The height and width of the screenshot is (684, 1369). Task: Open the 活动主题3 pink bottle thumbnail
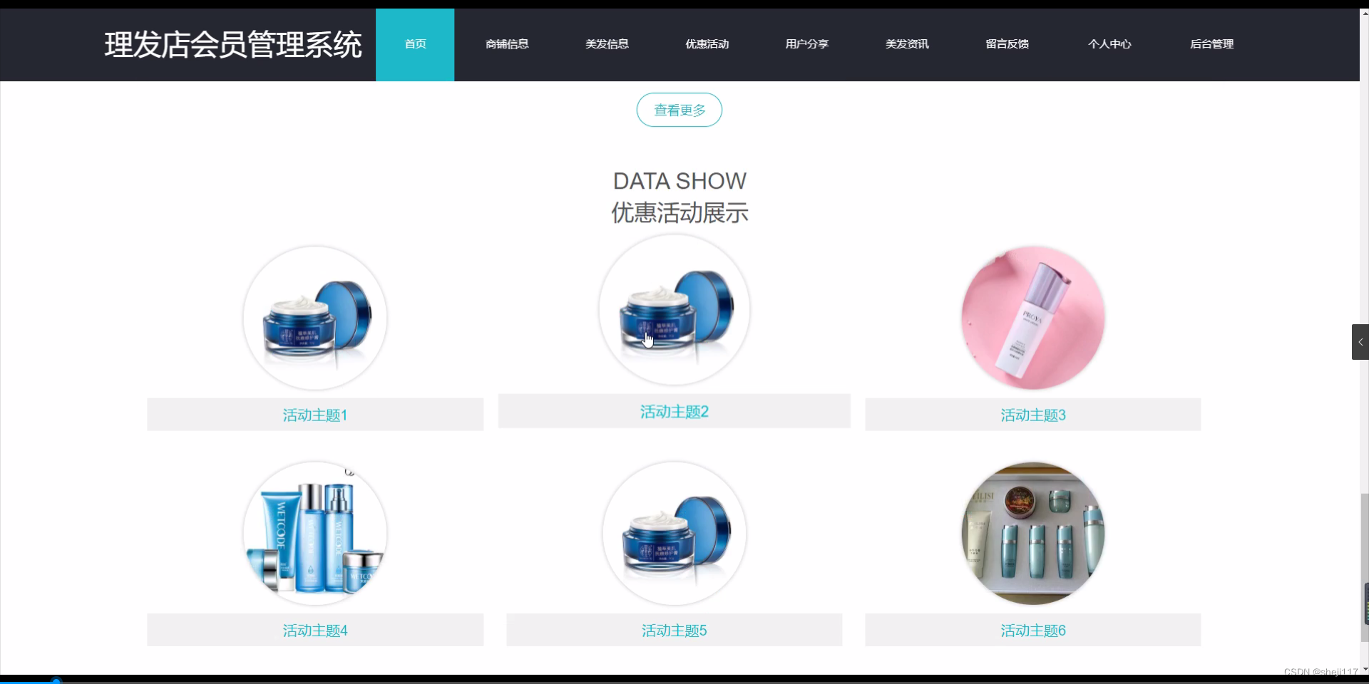1033,318
